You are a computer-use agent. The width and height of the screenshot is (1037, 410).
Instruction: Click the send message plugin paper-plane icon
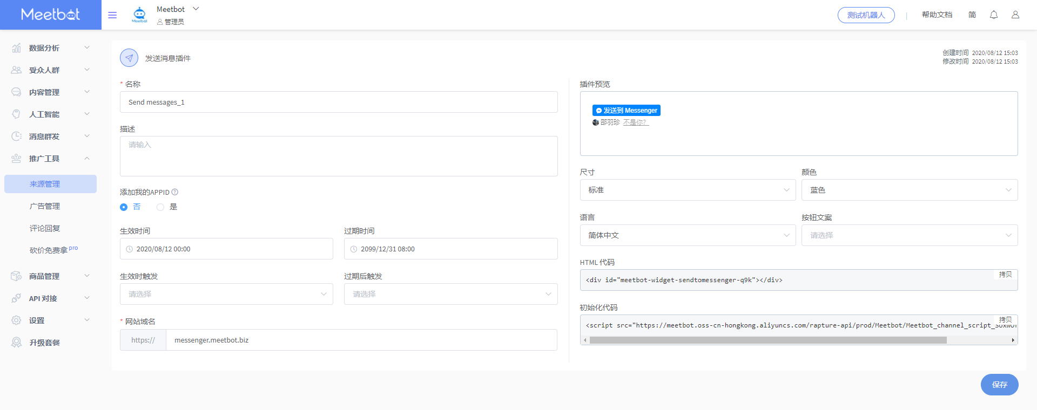[129, 58]
